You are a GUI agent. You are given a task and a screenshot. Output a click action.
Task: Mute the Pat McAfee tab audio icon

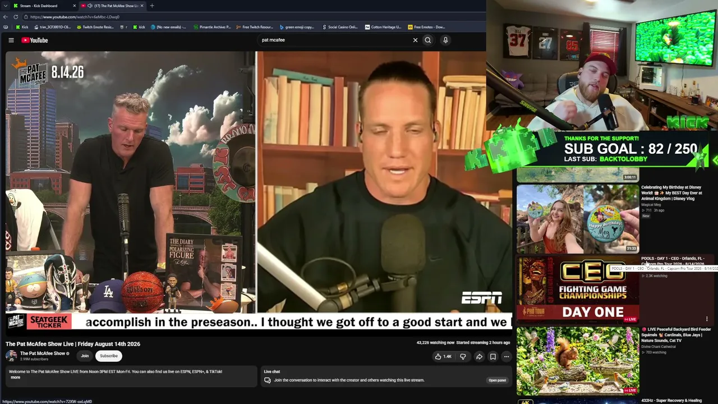90,6
